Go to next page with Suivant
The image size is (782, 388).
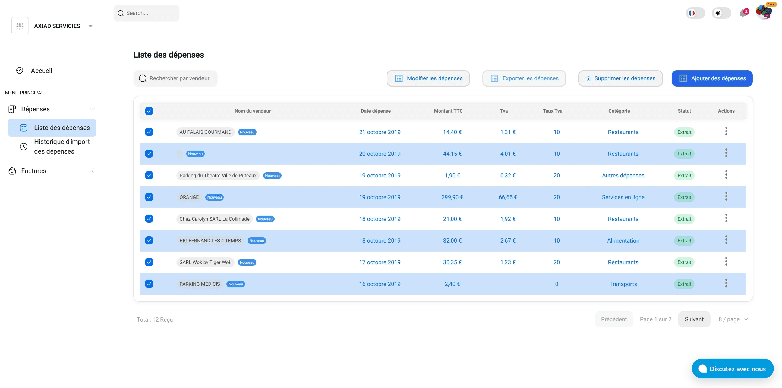[x=694, y=319]
